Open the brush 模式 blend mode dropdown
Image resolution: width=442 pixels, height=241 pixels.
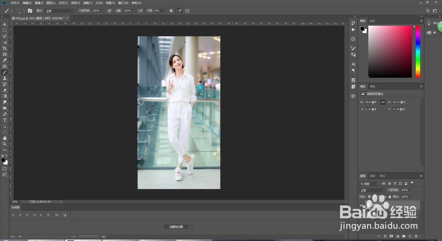(x=61, y=11)
